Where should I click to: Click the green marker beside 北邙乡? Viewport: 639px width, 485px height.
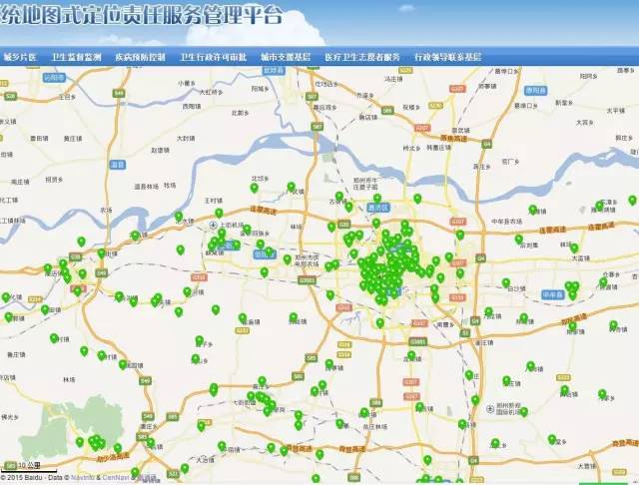point(254,189)
